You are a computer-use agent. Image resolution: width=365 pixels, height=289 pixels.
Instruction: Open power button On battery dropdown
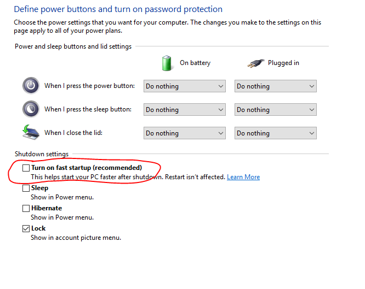point(185,86)
